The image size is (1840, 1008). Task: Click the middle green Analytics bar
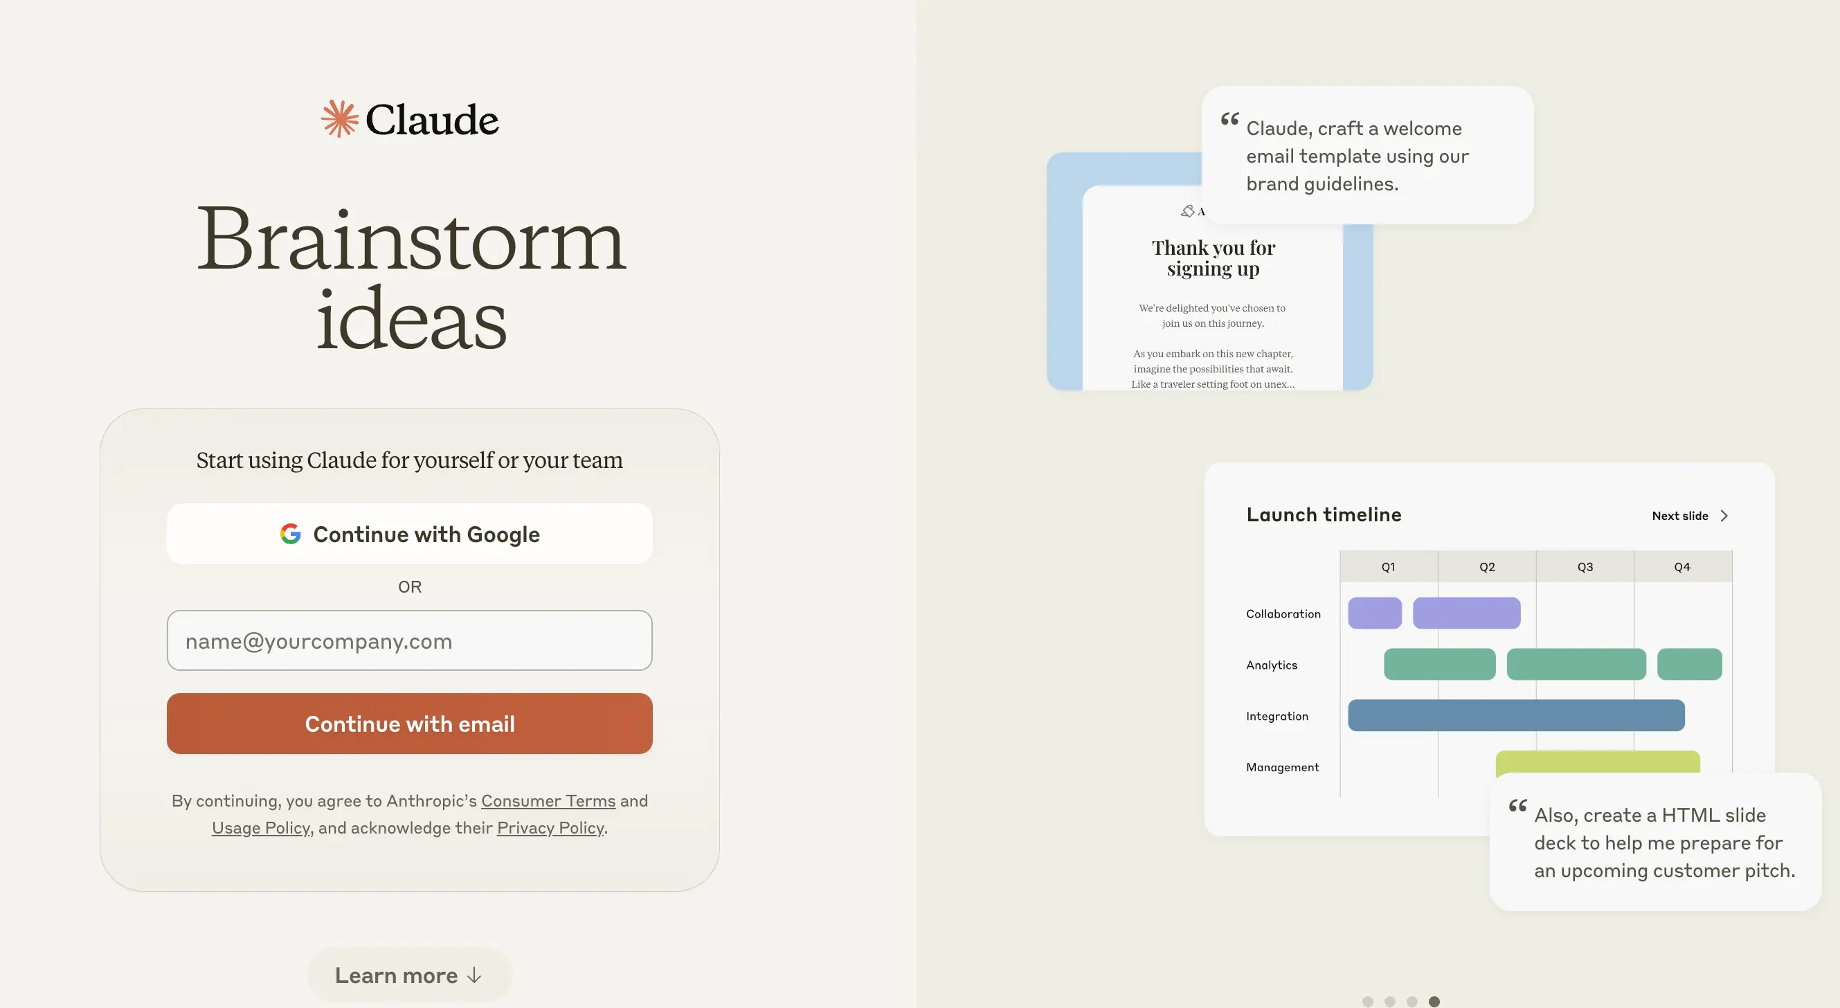pos(1576,665)
